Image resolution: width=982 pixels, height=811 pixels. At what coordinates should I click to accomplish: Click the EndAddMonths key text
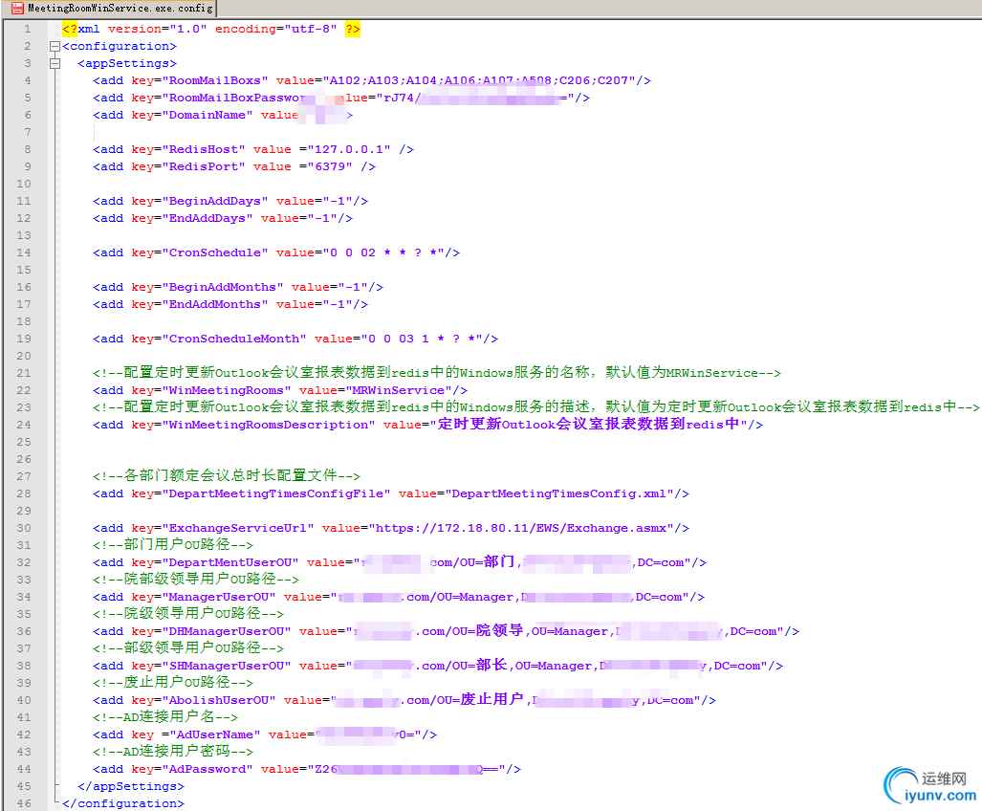215,304
